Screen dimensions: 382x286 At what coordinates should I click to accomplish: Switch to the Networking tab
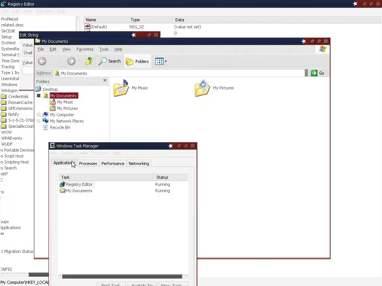click(139, 163)
